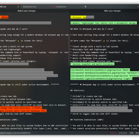Click "create new tab." line in Before pane
The image size is (139, 139).
tap(9, 96)
